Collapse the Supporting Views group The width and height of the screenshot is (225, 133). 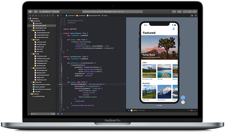pos(32,68)
